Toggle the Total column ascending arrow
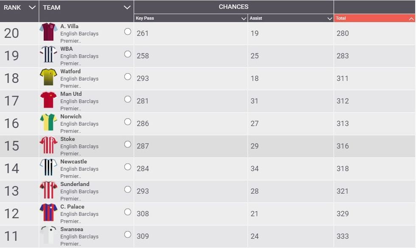 pyautogui.click(x=411, y=19)
